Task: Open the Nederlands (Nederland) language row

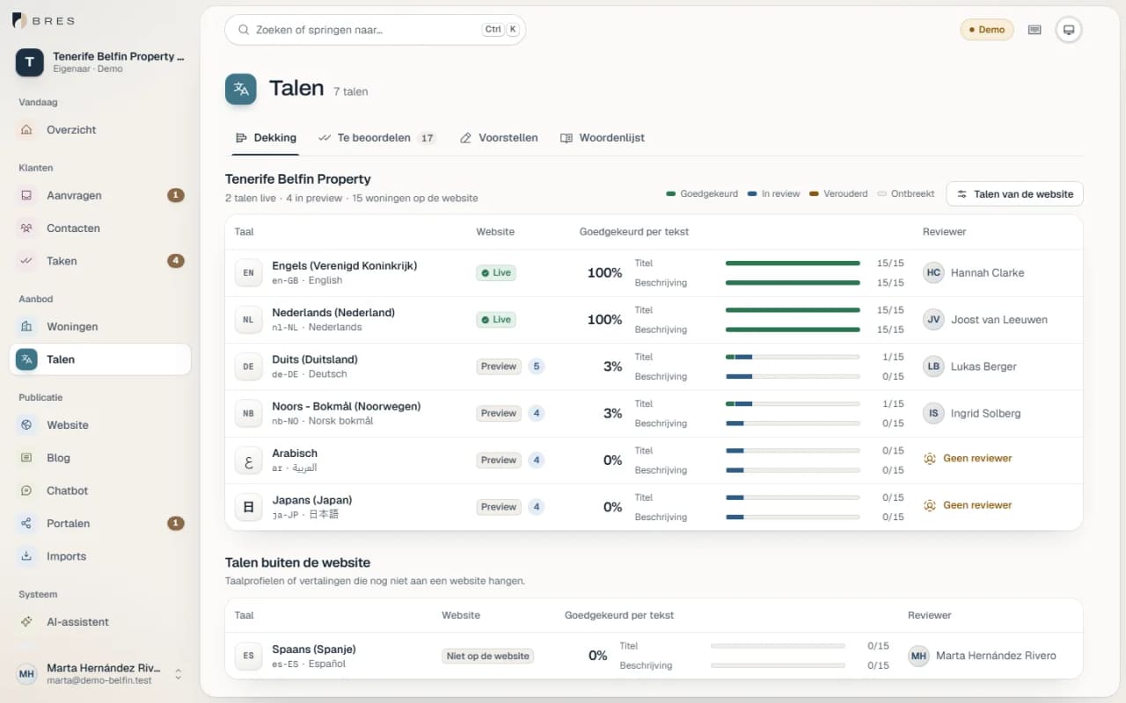Action: coord(654,320)
